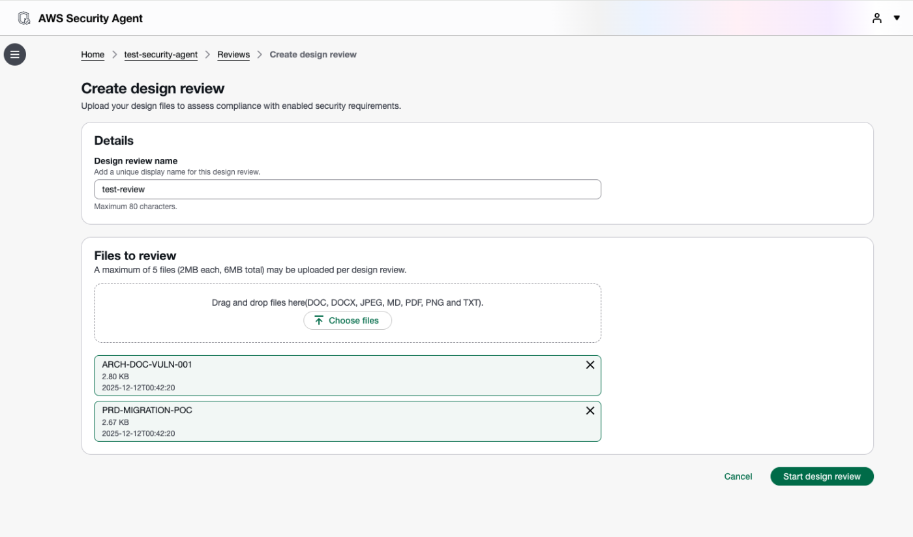Go to the Home breadcrumb

click(93, 55)
